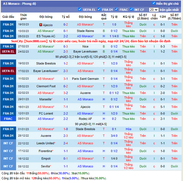The width and height of the screenshot is (183, 181).
Task: Click the UEFA EL badge for 24/02/23 match
Action: coord(8,51)
